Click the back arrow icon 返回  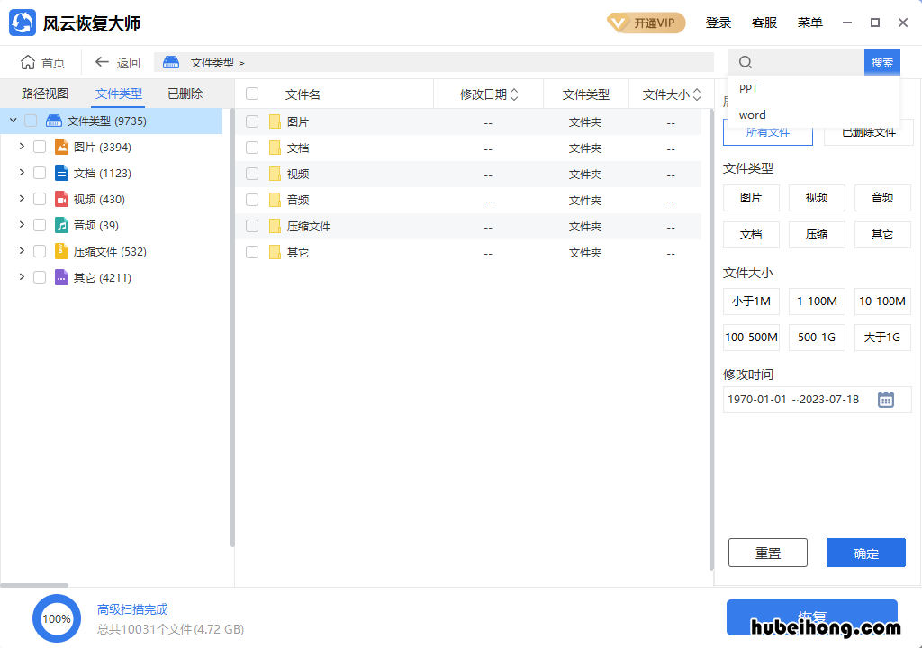point(102,62)
